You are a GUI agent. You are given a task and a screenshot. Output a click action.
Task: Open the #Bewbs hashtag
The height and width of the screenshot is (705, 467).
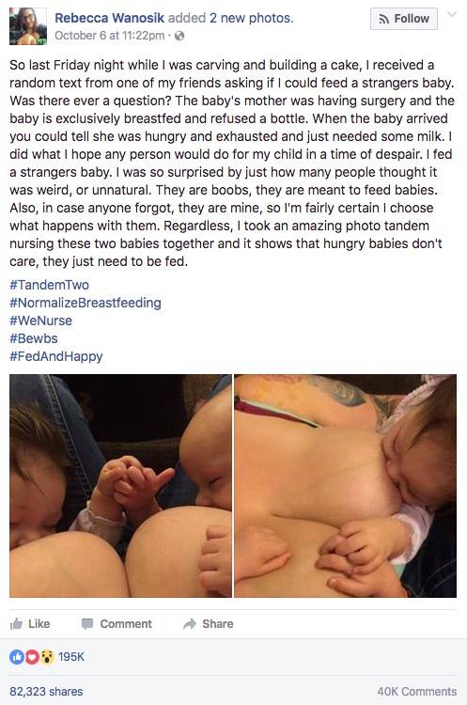pyautogui.click(x=34, y=338)
